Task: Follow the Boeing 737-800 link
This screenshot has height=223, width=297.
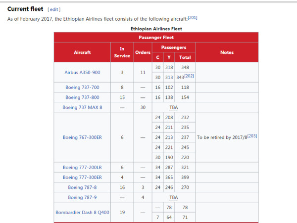Action: 82,97
